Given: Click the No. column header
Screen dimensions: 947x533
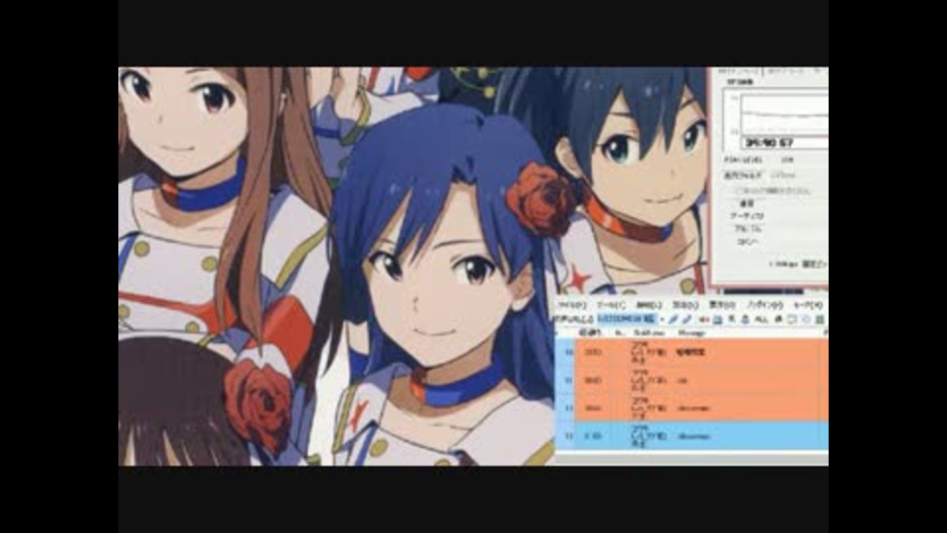Looking at the screenshot, I should [x=619, y=333].
